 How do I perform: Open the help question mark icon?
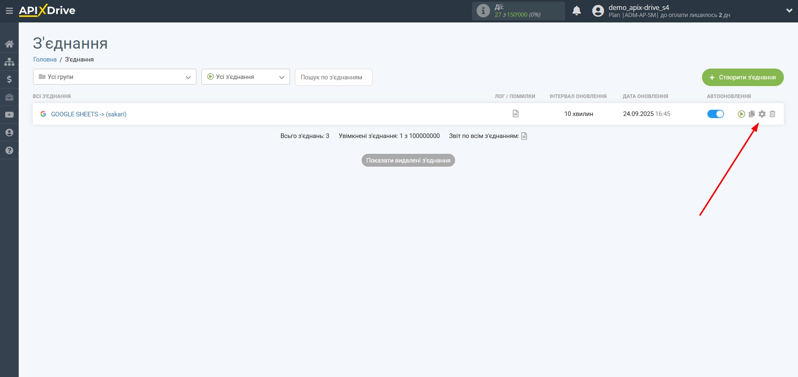click(x=9, y=150)
